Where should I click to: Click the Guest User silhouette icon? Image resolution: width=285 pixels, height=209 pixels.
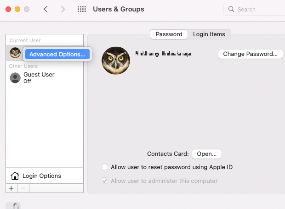[x=15, y=78]
